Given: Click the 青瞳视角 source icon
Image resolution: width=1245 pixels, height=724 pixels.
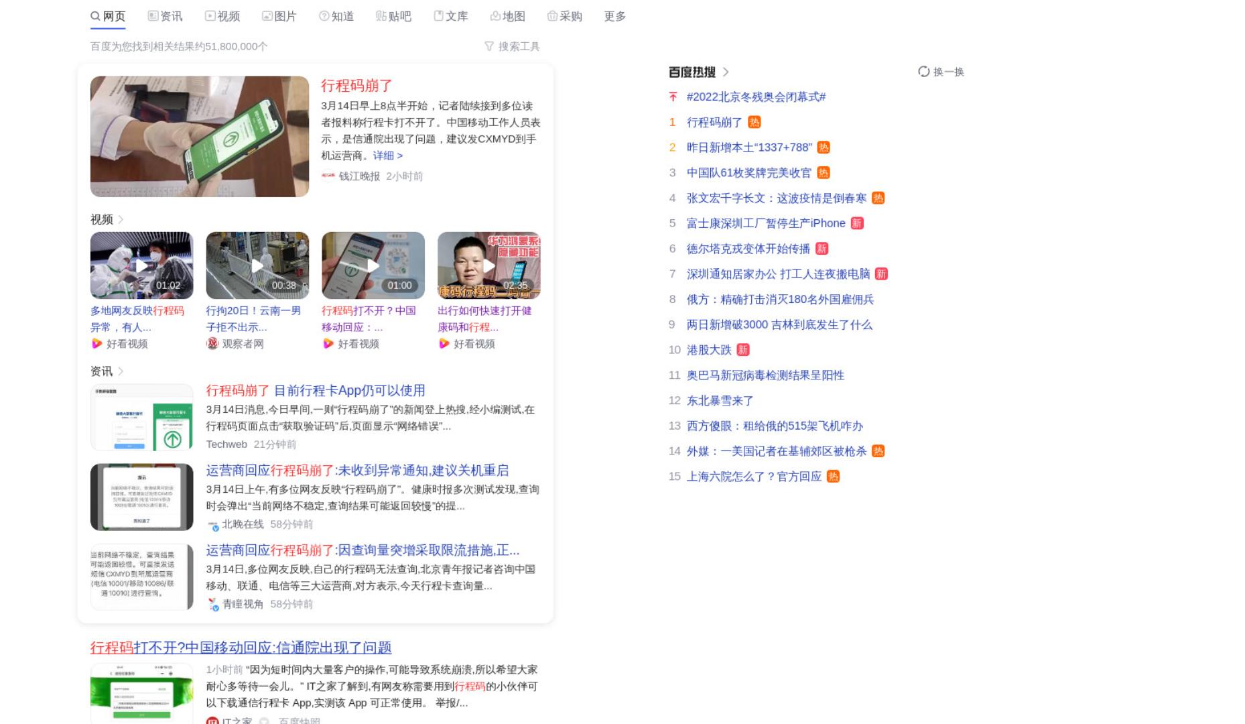Looking at the screenshot, I should click(213, 605).
